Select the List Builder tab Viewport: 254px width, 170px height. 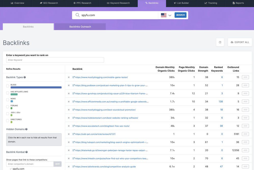pos(181,3)
